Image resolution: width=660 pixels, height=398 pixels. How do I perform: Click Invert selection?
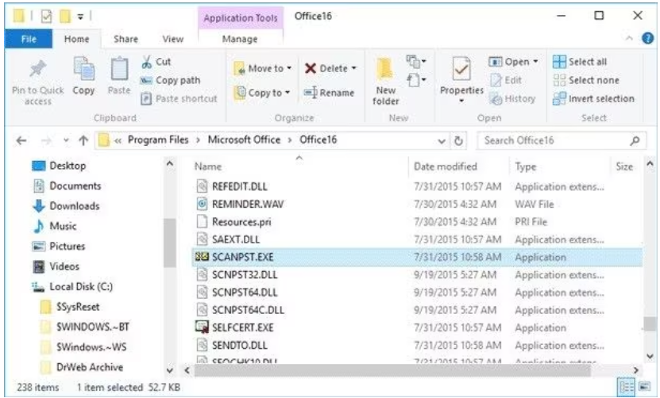593,99
